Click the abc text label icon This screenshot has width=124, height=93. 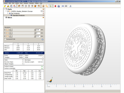coord(66,6)
